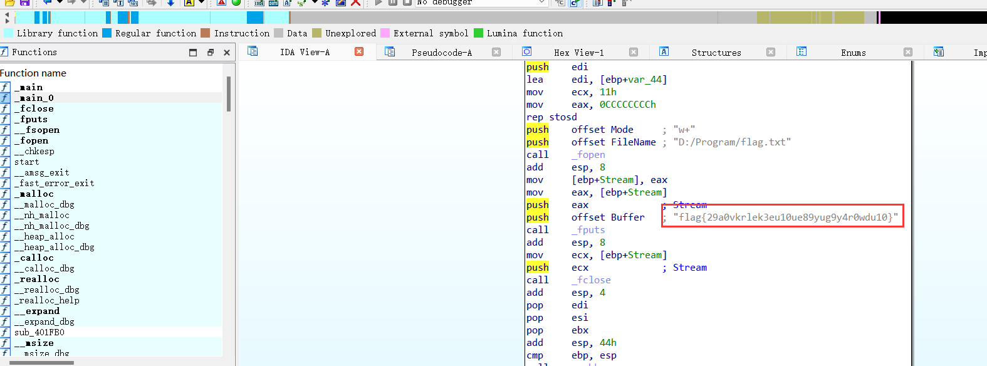This screenshot has width=987, height=366.
Task: Select _fputs in the functions list
Action: coord(111,119)
